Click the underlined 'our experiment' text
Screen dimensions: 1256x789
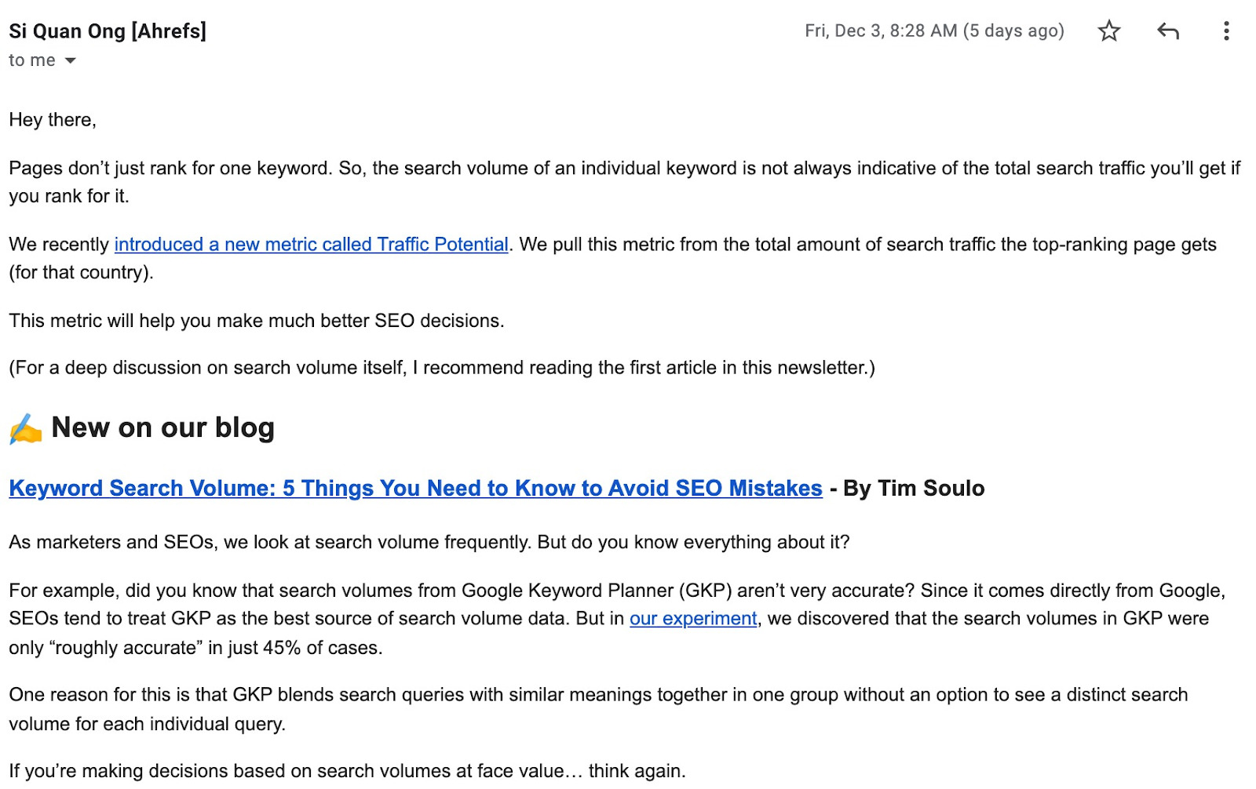point(693,618)
